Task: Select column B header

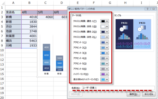Action: click(x=29, y=3)
